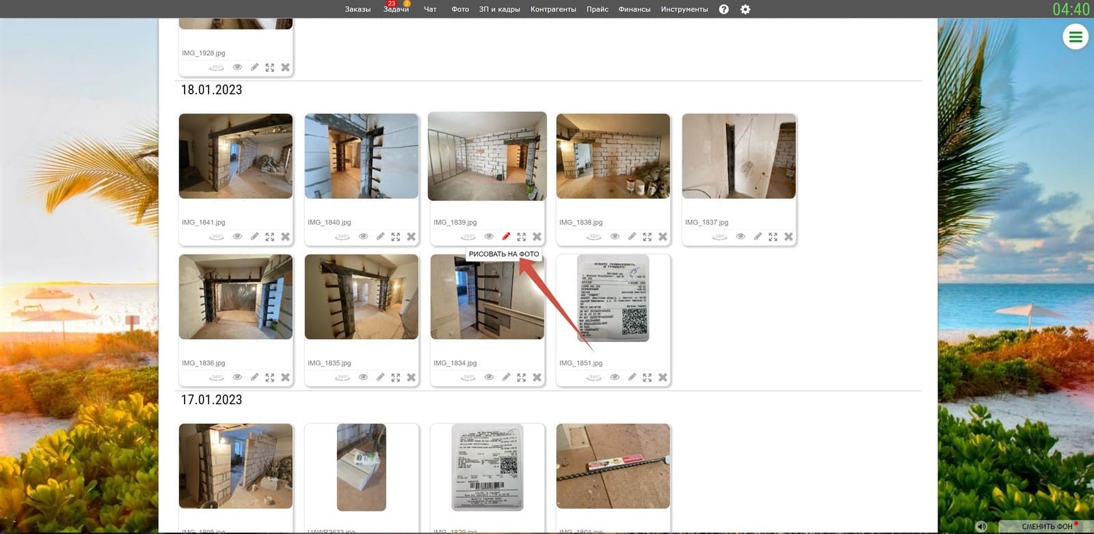Image resolution: width=1094 pixels, height=534 pixels.
Task: Click the pencil draw icon for IMG_1836.jpg
Action: [254, 377]
